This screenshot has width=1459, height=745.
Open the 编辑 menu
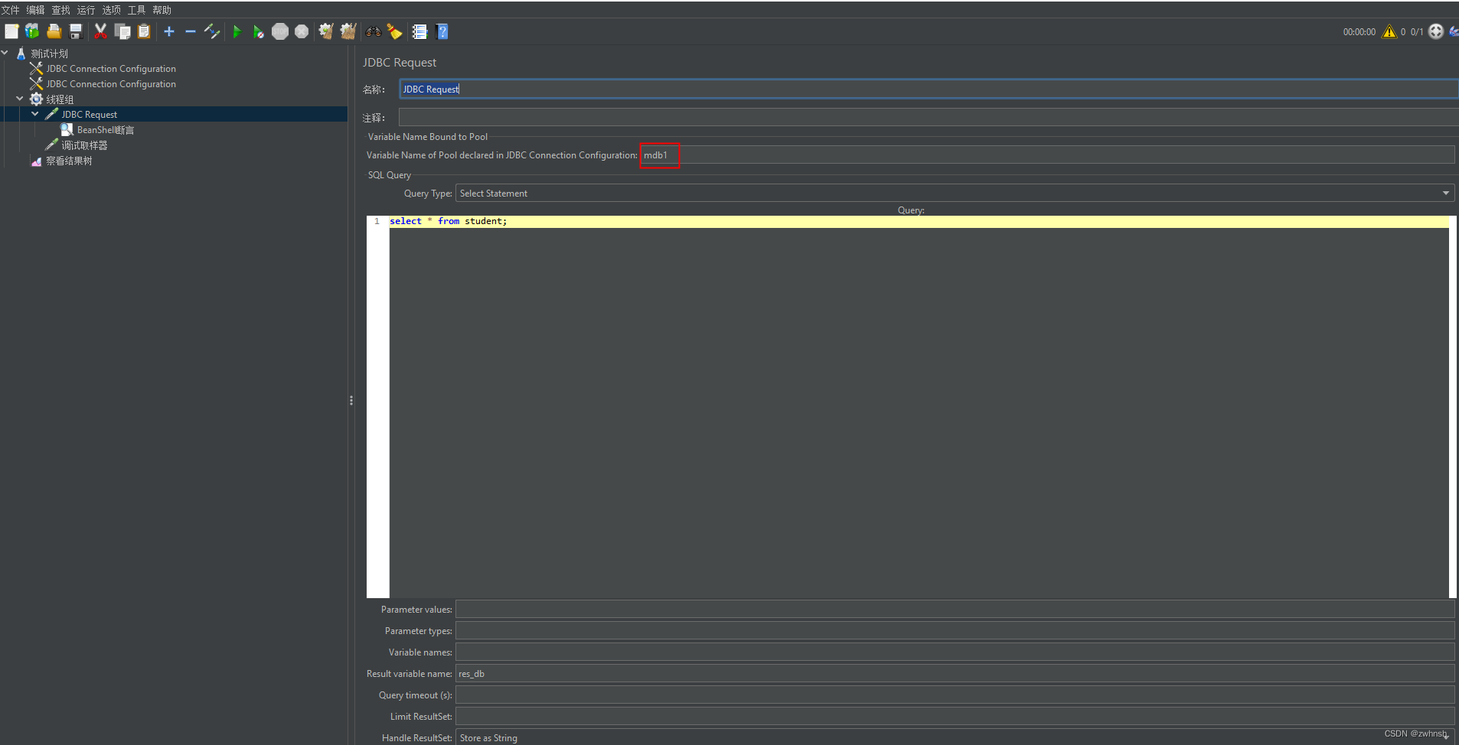point(36,10)
